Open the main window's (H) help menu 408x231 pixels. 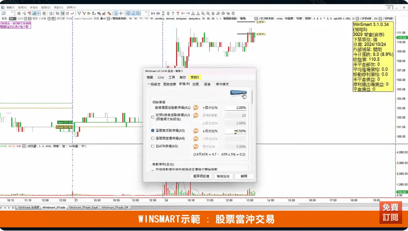tap(71, 7)
